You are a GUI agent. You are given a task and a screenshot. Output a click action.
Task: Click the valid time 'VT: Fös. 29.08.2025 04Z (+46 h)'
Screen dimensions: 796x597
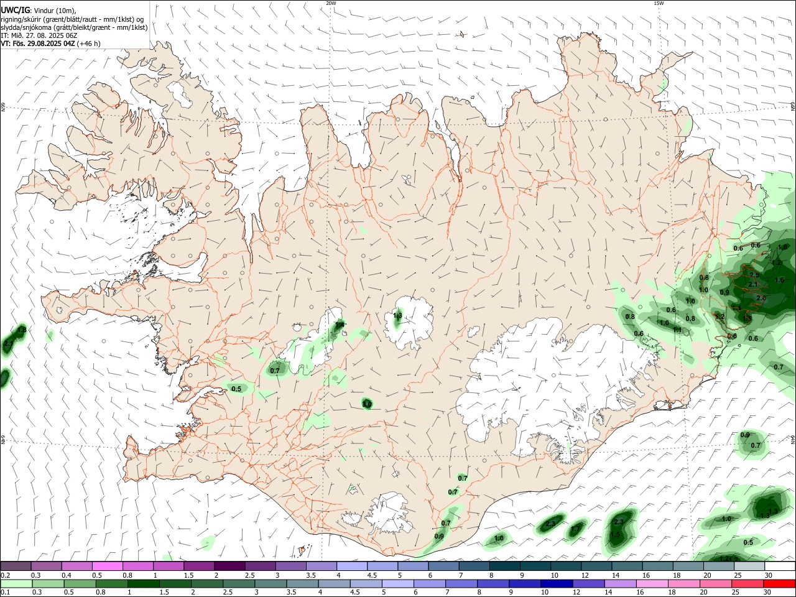(50, 44)
